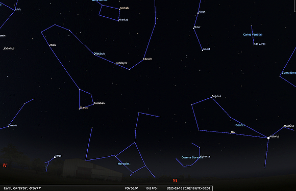This screenshot has width=296, height=191.
Task: Click the FOV 53.9° readout
Action: coord(132,188)
